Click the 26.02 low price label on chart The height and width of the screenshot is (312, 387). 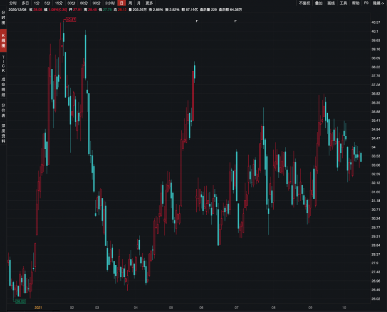click(20, 301)
